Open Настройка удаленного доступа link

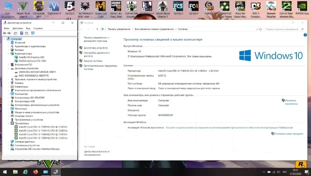coord(97,54)
